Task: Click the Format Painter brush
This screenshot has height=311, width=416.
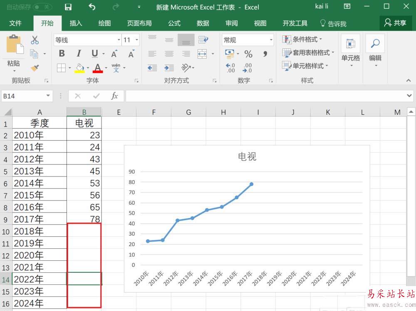Action: tap(35, 69)
